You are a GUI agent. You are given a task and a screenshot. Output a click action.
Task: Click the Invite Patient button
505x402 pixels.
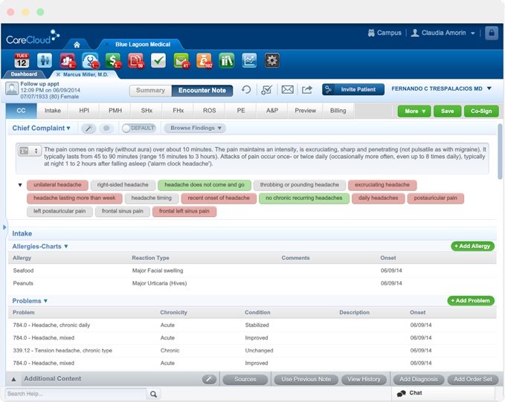point(353,90)
